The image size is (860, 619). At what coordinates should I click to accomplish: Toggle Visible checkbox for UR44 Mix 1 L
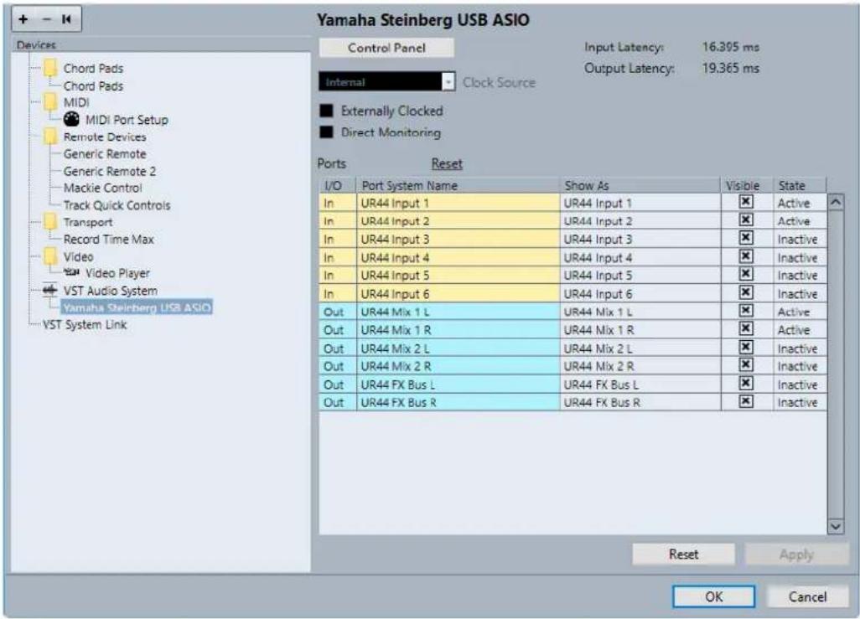745,310
